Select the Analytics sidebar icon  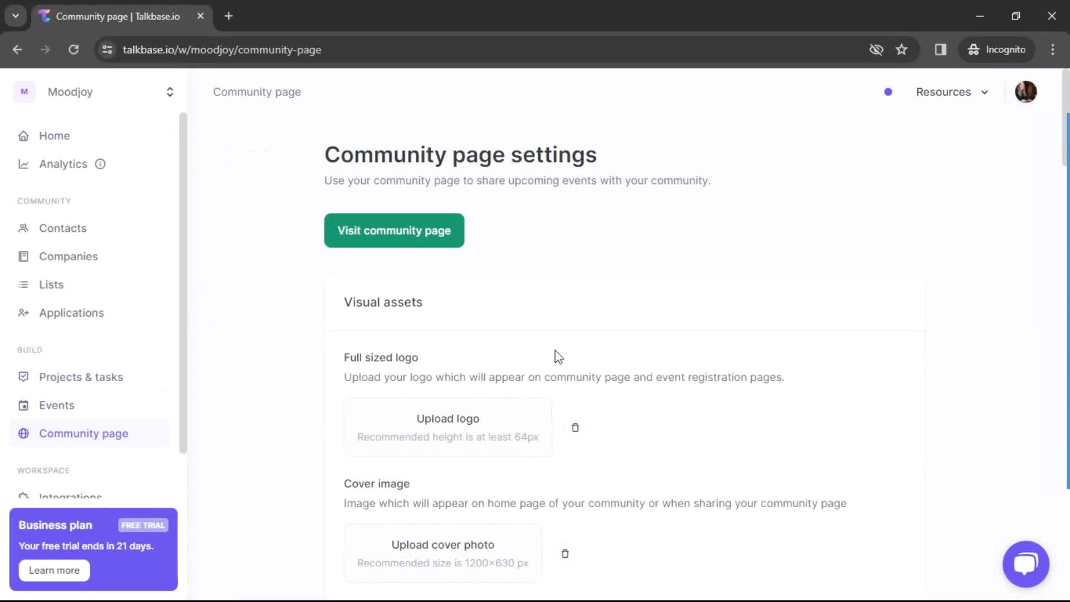tap(24, 163)
